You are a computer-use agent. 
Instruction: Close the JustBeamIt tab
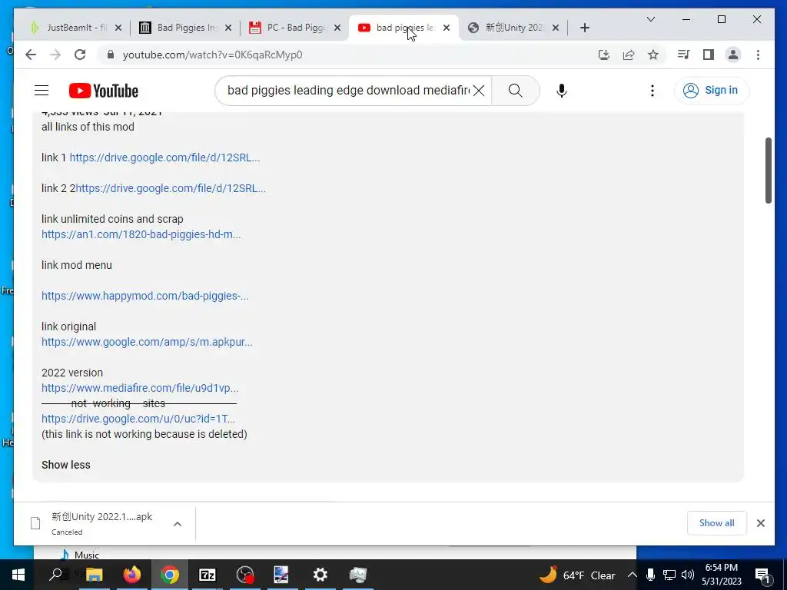point(118,28)
